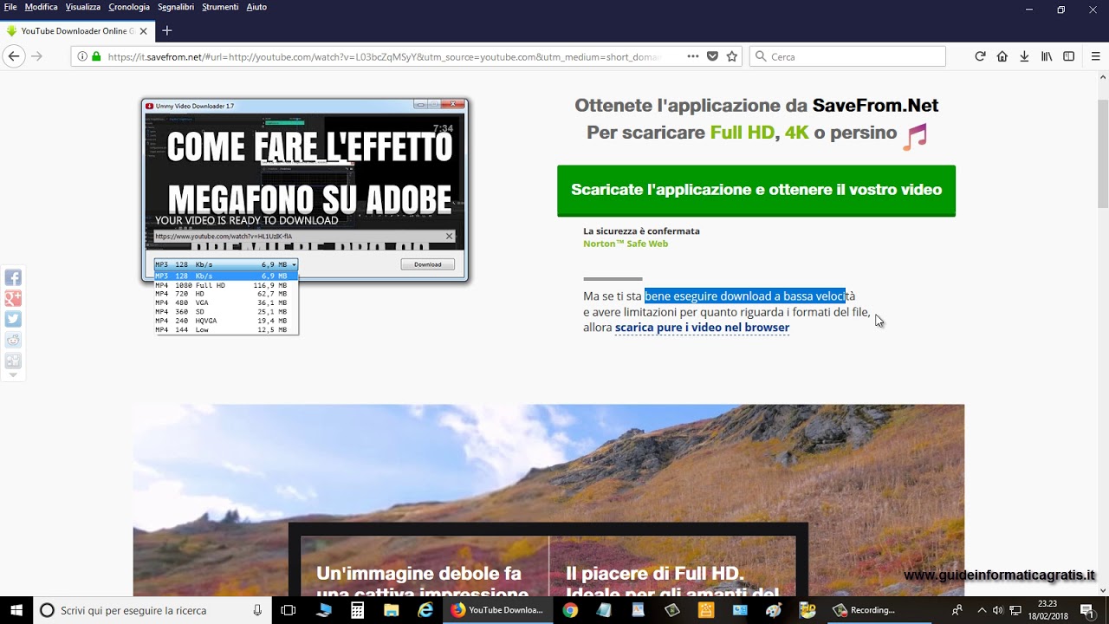Image resolution: width=1109 pixels, height=624 pixels.
Task: Open Norton Safe Web link
Action: (626, 244)
